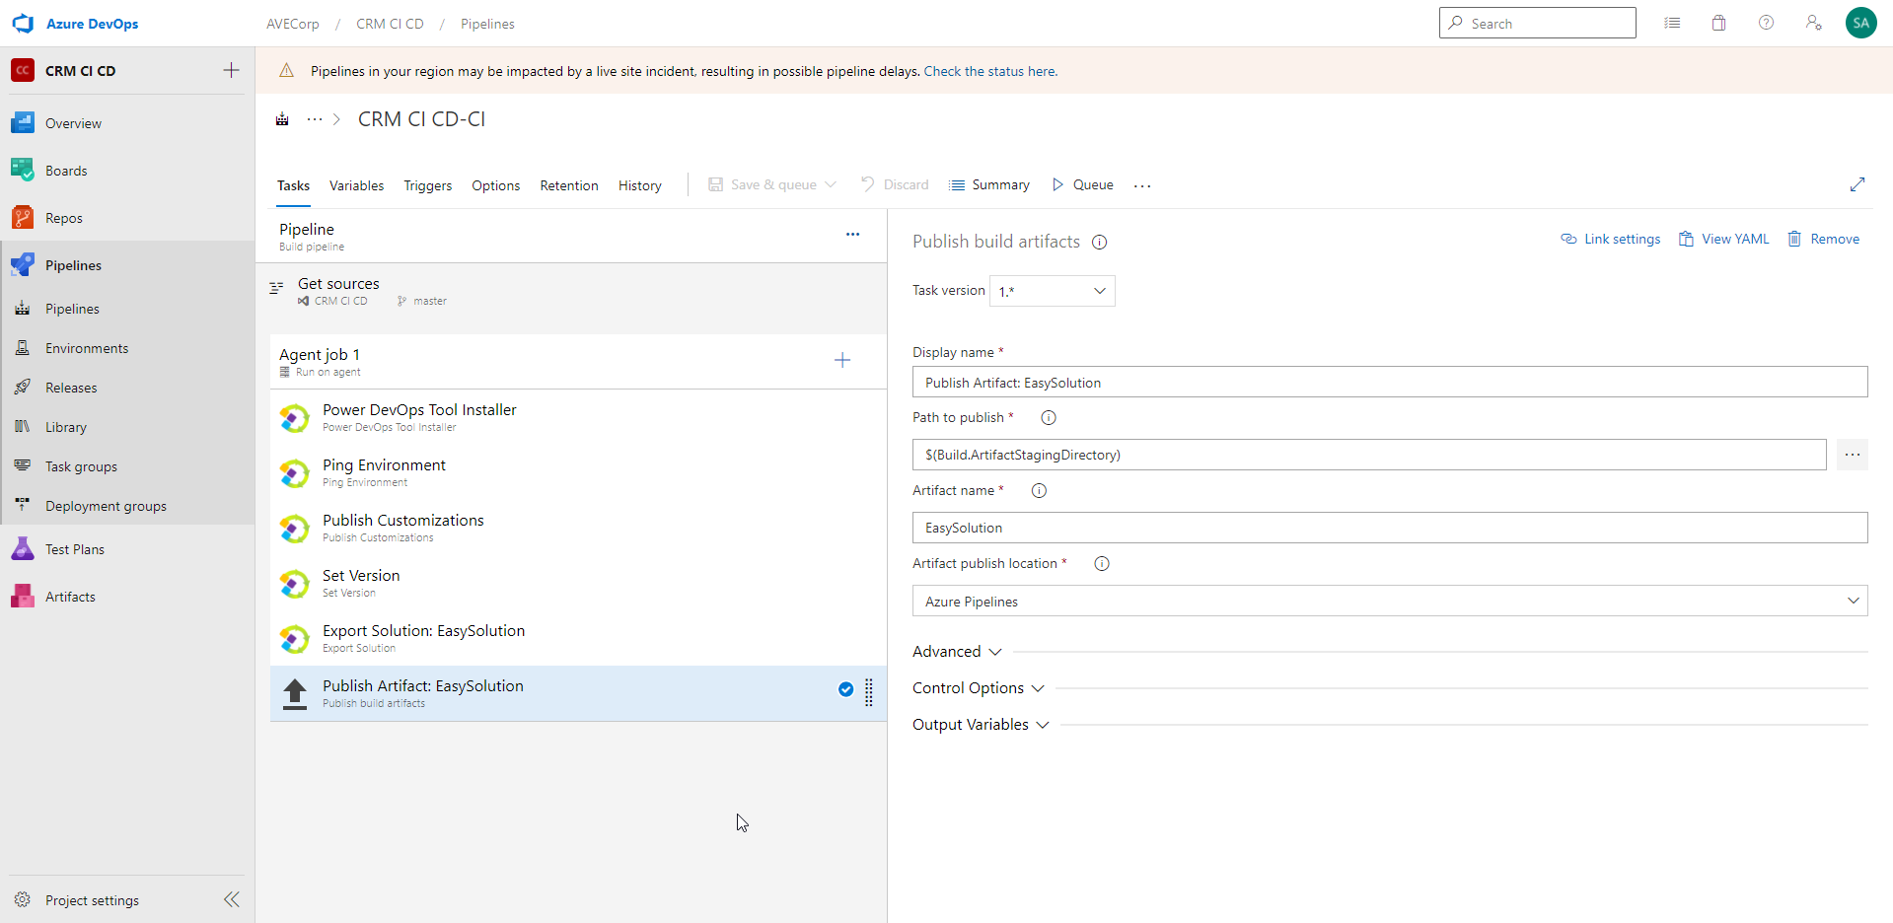Toggle full screen expand icon
Viewport: 1893px width, 923px height.
click(x=1857, y=184)
